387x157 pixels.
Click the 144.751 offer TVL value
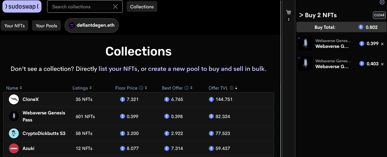click(224, 99)
